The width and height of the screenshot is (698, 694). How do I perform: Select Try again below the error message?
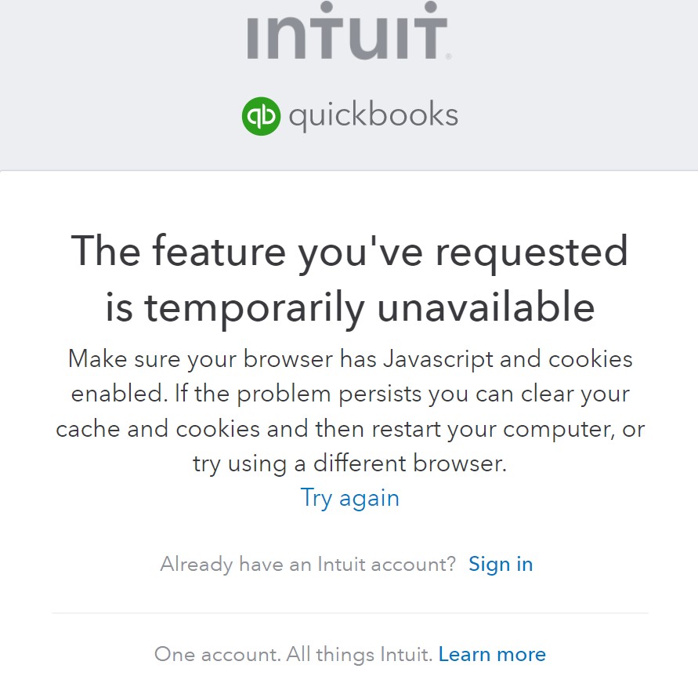pos(349,497)
